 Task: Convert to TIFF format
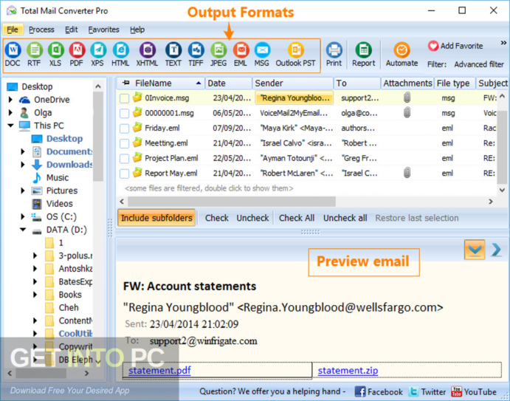click(196, 55)
